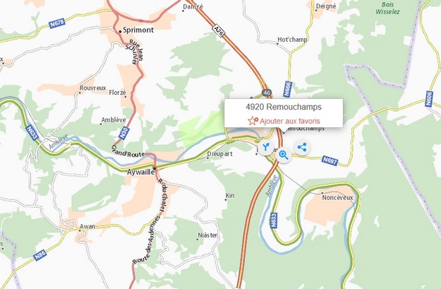441x289 pixels.
Task: Click the exit 46 junction badge
Action: [x=267, y=93]
